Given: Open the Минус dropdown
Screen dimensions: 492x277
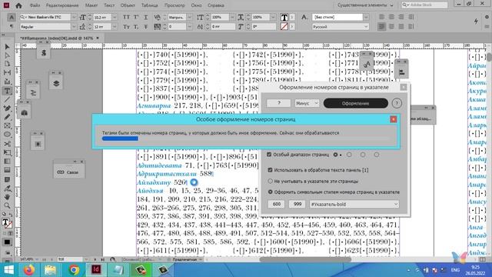Looking at the screenshot, I should (x=307, y=103).
